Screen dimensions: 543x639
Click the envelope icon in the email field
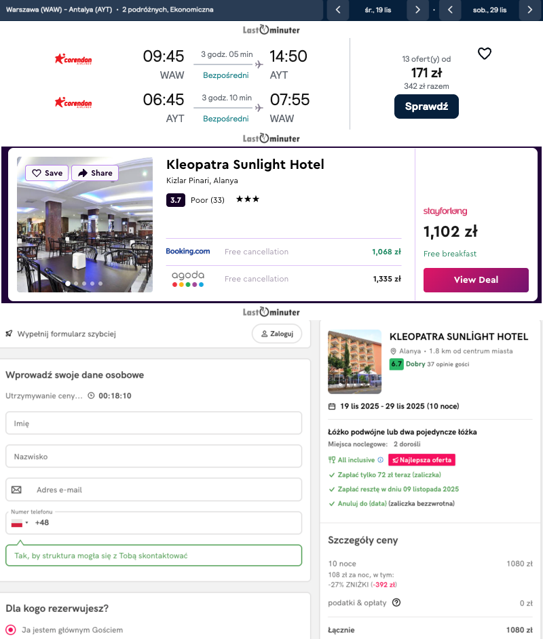pyautogui.click(x=17, y=490)
